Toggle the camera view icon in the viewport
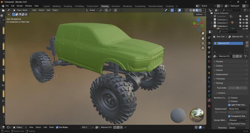 [202, 43]
